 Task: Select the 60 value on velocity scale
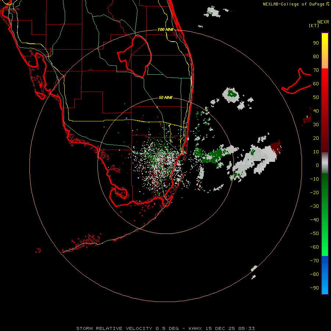[x=316, y=84]
